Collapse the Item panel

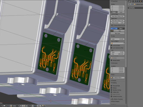pyautogui.click(x=111, y=75)
